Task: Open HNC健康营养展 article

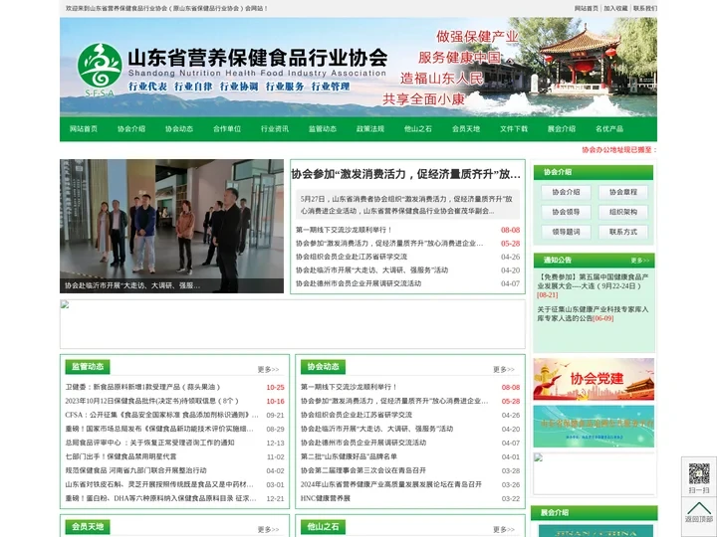Action: pos(325,498)
